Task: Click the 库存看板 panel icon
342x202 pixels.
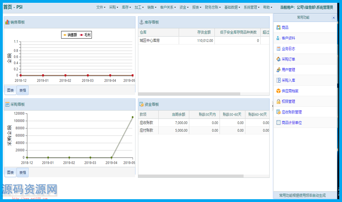Action: click(x=142, y=22)
